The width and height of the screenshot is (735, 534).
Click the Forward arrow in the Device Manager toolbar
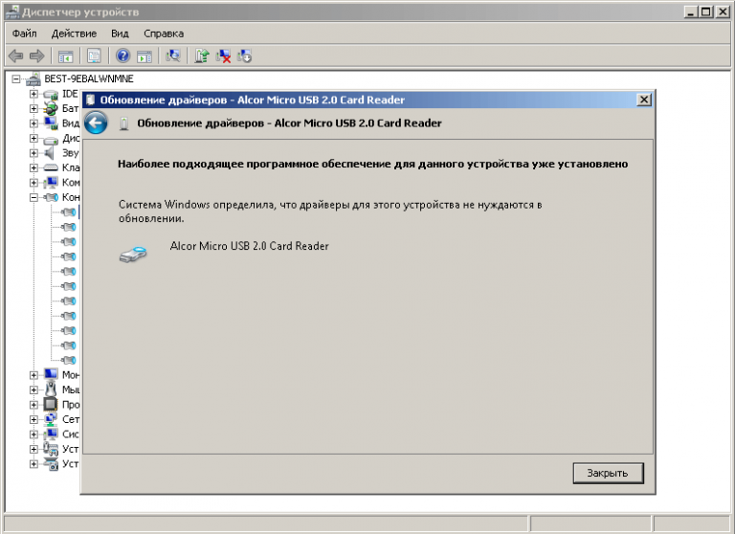click(37, 56)
